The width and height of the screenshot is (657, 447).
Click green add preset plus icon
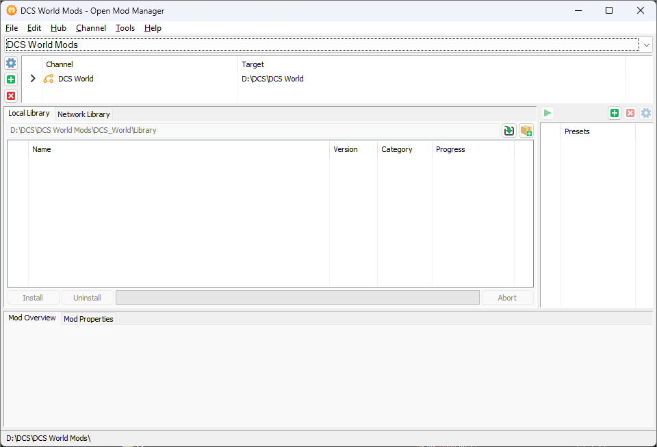click(x=614, y=113)
